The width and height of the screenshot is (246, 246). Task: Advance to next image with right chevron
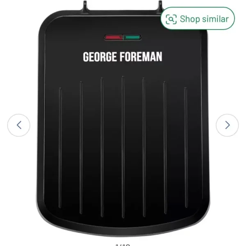click(x=227, y=125)
